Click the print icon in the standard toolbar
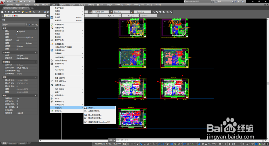This screenshot has width=269, height=146. (x=13, y=12)
